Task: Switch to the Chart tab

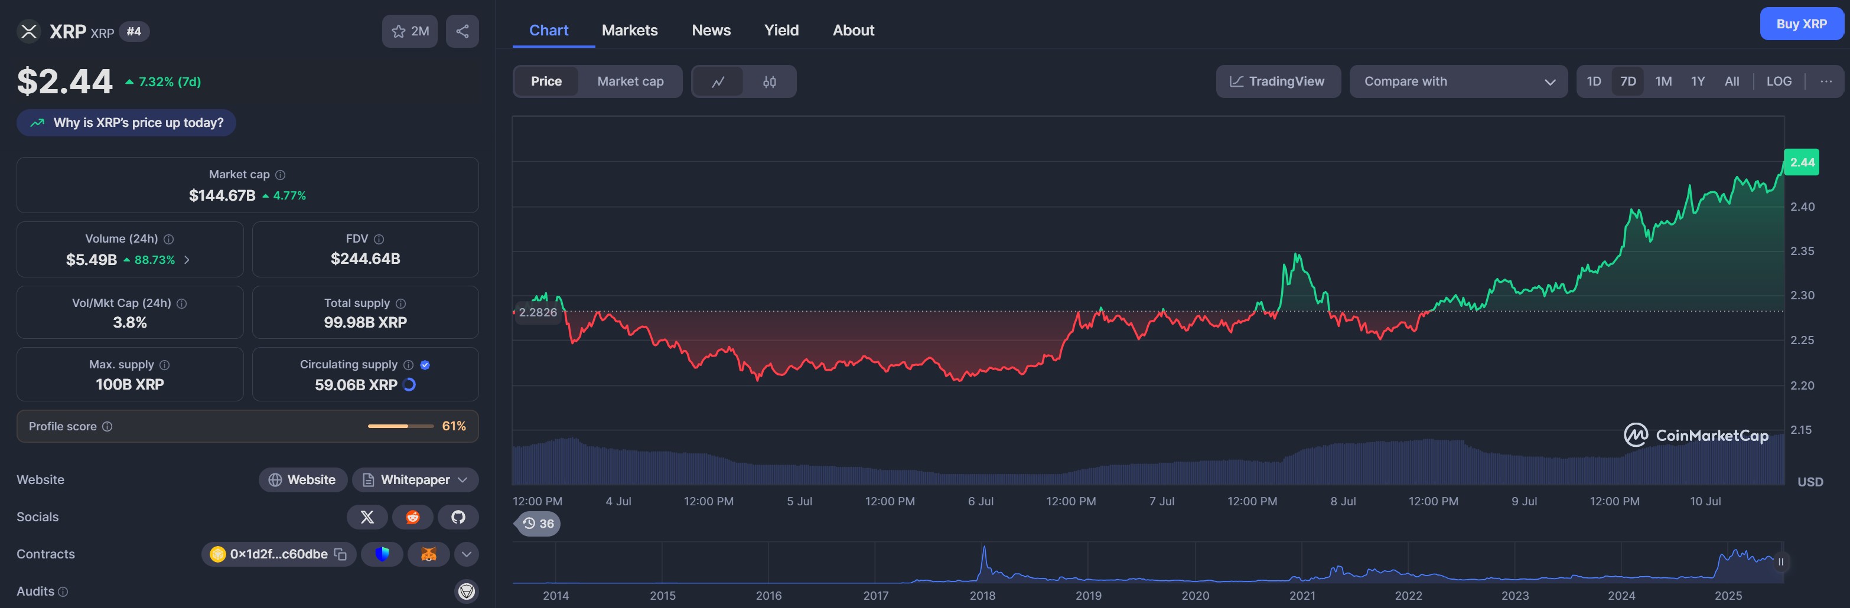Action: [x=549, y=30]
